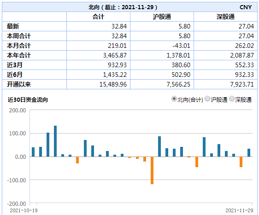Click the 近3月 row label
Viewport: 259px width, 215px height.
coord(14,65)
